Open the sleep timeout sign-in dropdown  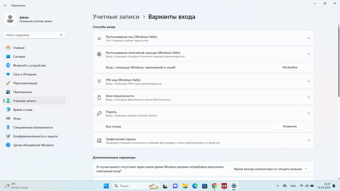click(271, 169)
